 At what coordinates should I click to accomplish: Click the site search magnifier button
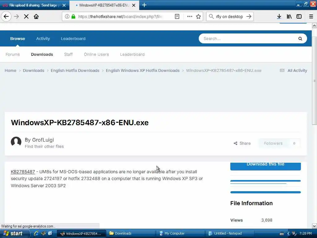click(x=300, y=39)
